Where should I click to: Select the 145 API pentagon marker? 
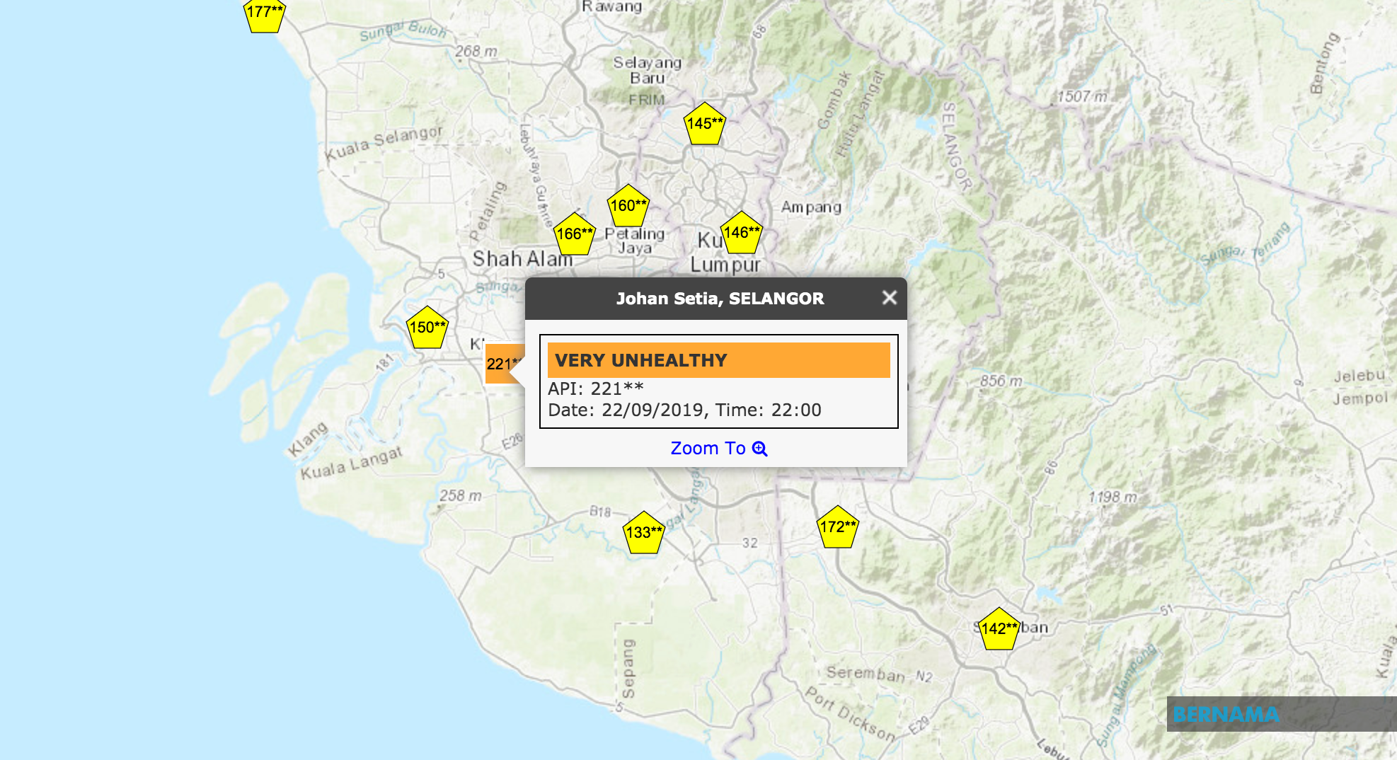(x=704, y=125)
